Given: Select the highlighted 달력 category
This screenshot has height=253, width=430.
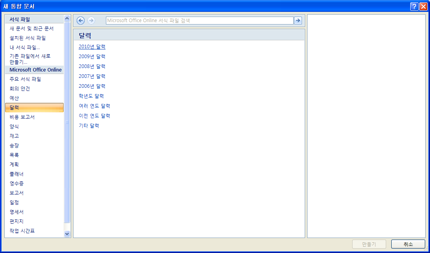Looking at the screenshot, I should click(x=34, y=108).
